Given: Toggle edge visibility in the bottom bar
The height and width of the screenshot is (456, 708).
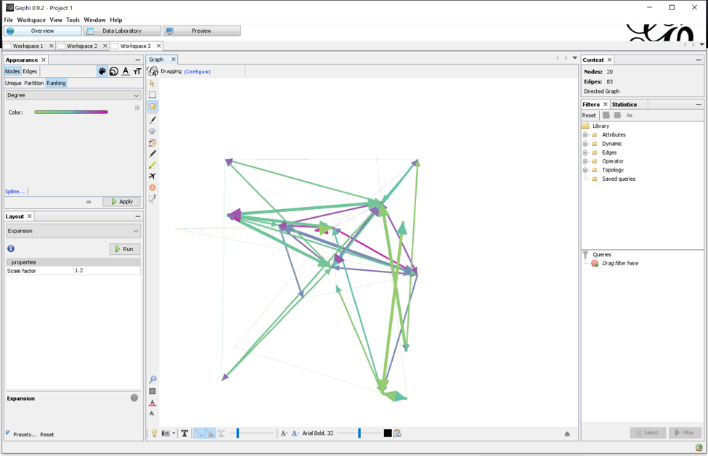Looking at the screenshot, I should (x=198, y=433).
